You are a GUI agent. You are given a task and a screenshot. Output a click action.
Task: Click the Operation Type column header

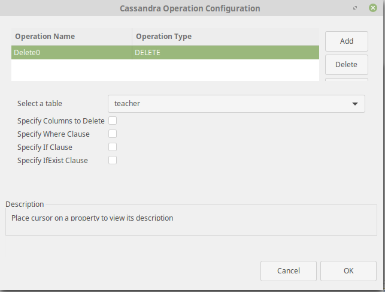coord(225,37)
